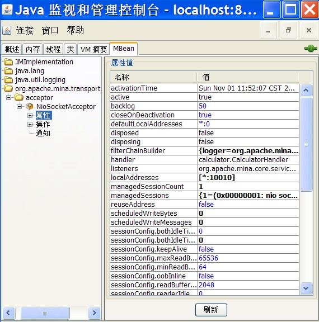Expand the 属性 tree node
319x322 pixels.
[x=30, y=115]
